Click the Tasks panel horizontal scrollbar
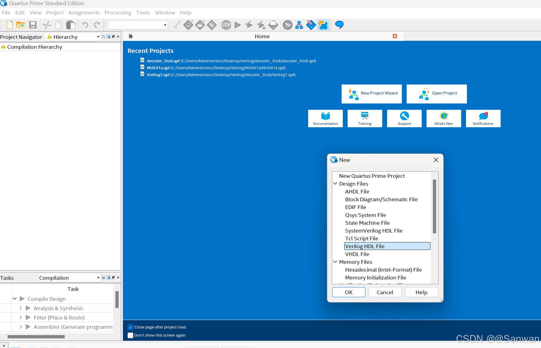541x348 pixels. [36, 337]
